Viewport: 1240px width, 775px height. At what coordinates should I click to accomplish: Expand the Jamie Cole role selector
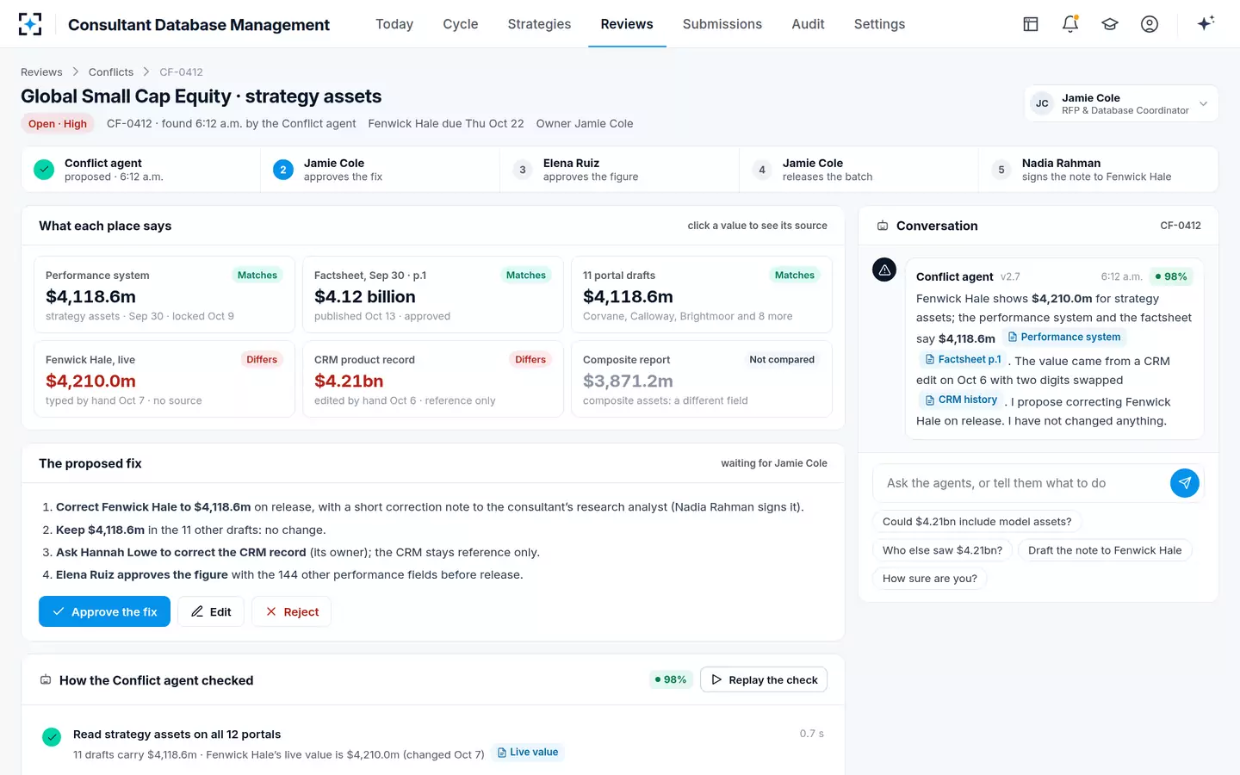(1121, 103)
